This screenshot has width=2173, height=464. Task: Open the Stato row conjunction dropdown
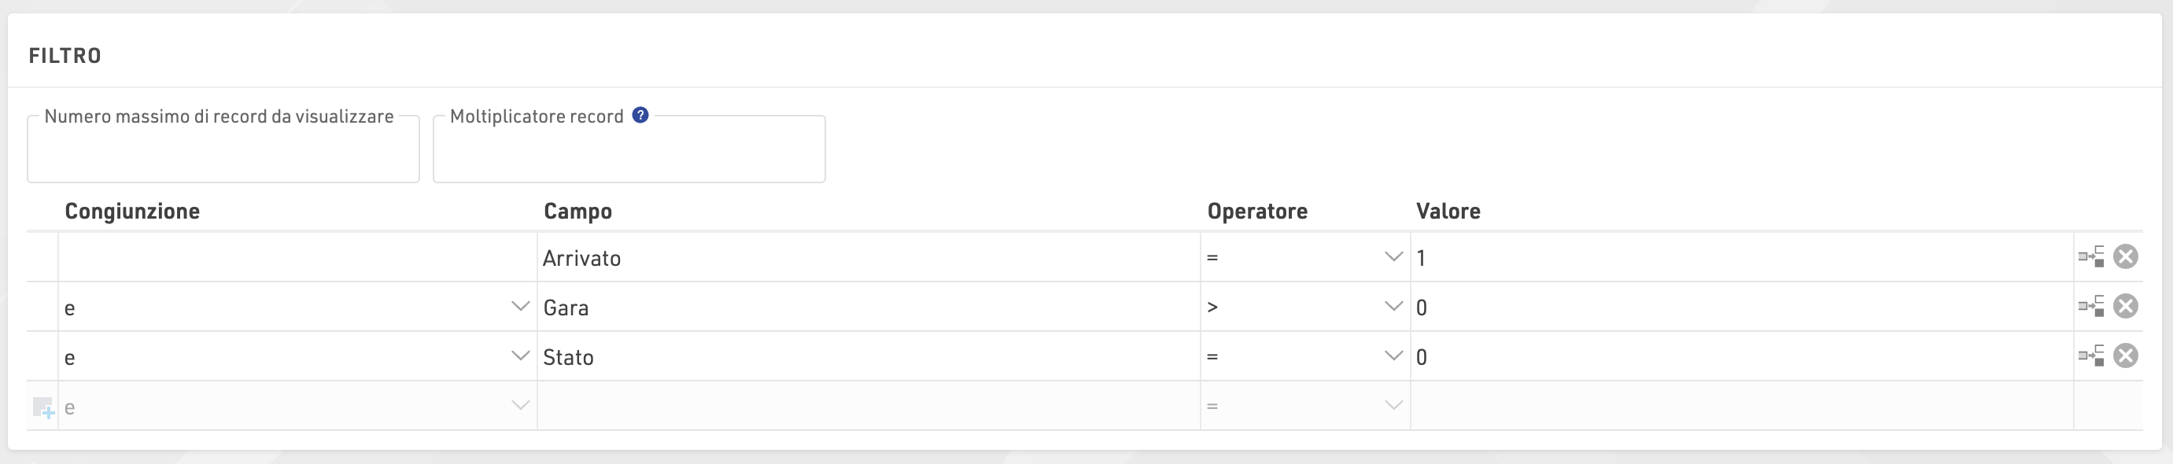pos(521,356)
